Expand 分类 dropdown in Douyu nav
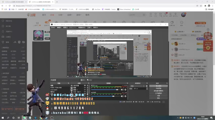 click(x=61, y=15)
